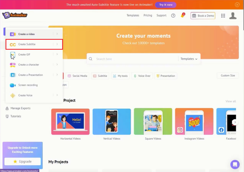Open the Square Videos thumbnail
This screenshot has height=172, width=244.
click(x=153, y=121)
